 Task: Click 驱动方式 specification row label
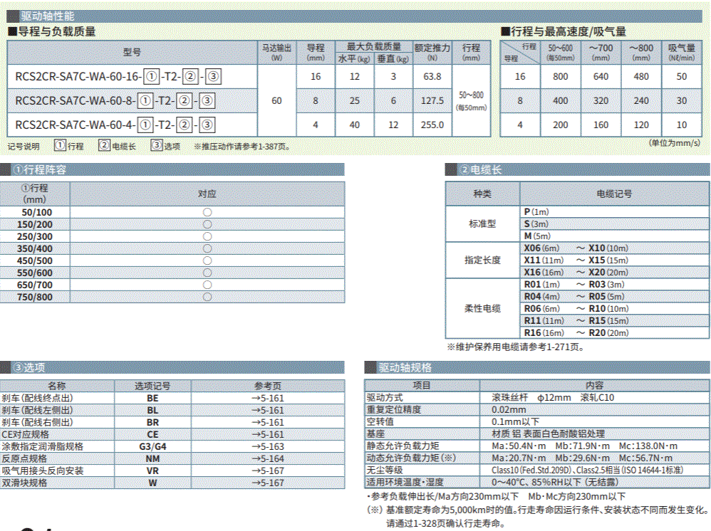click(385, 397)
